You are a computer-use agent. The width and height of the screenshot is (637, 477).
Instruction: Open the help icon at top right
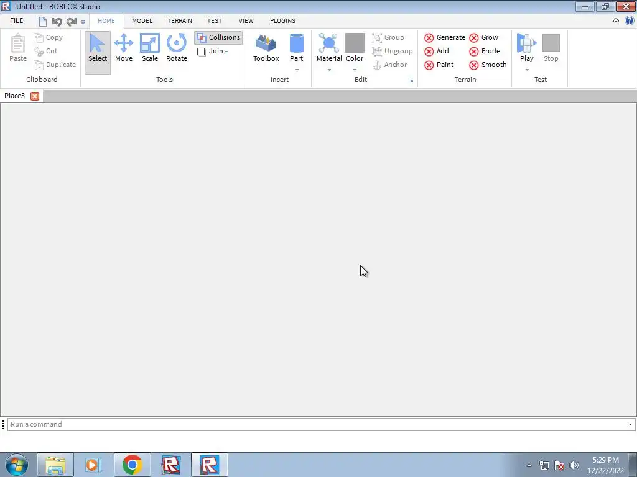[630, 20]
